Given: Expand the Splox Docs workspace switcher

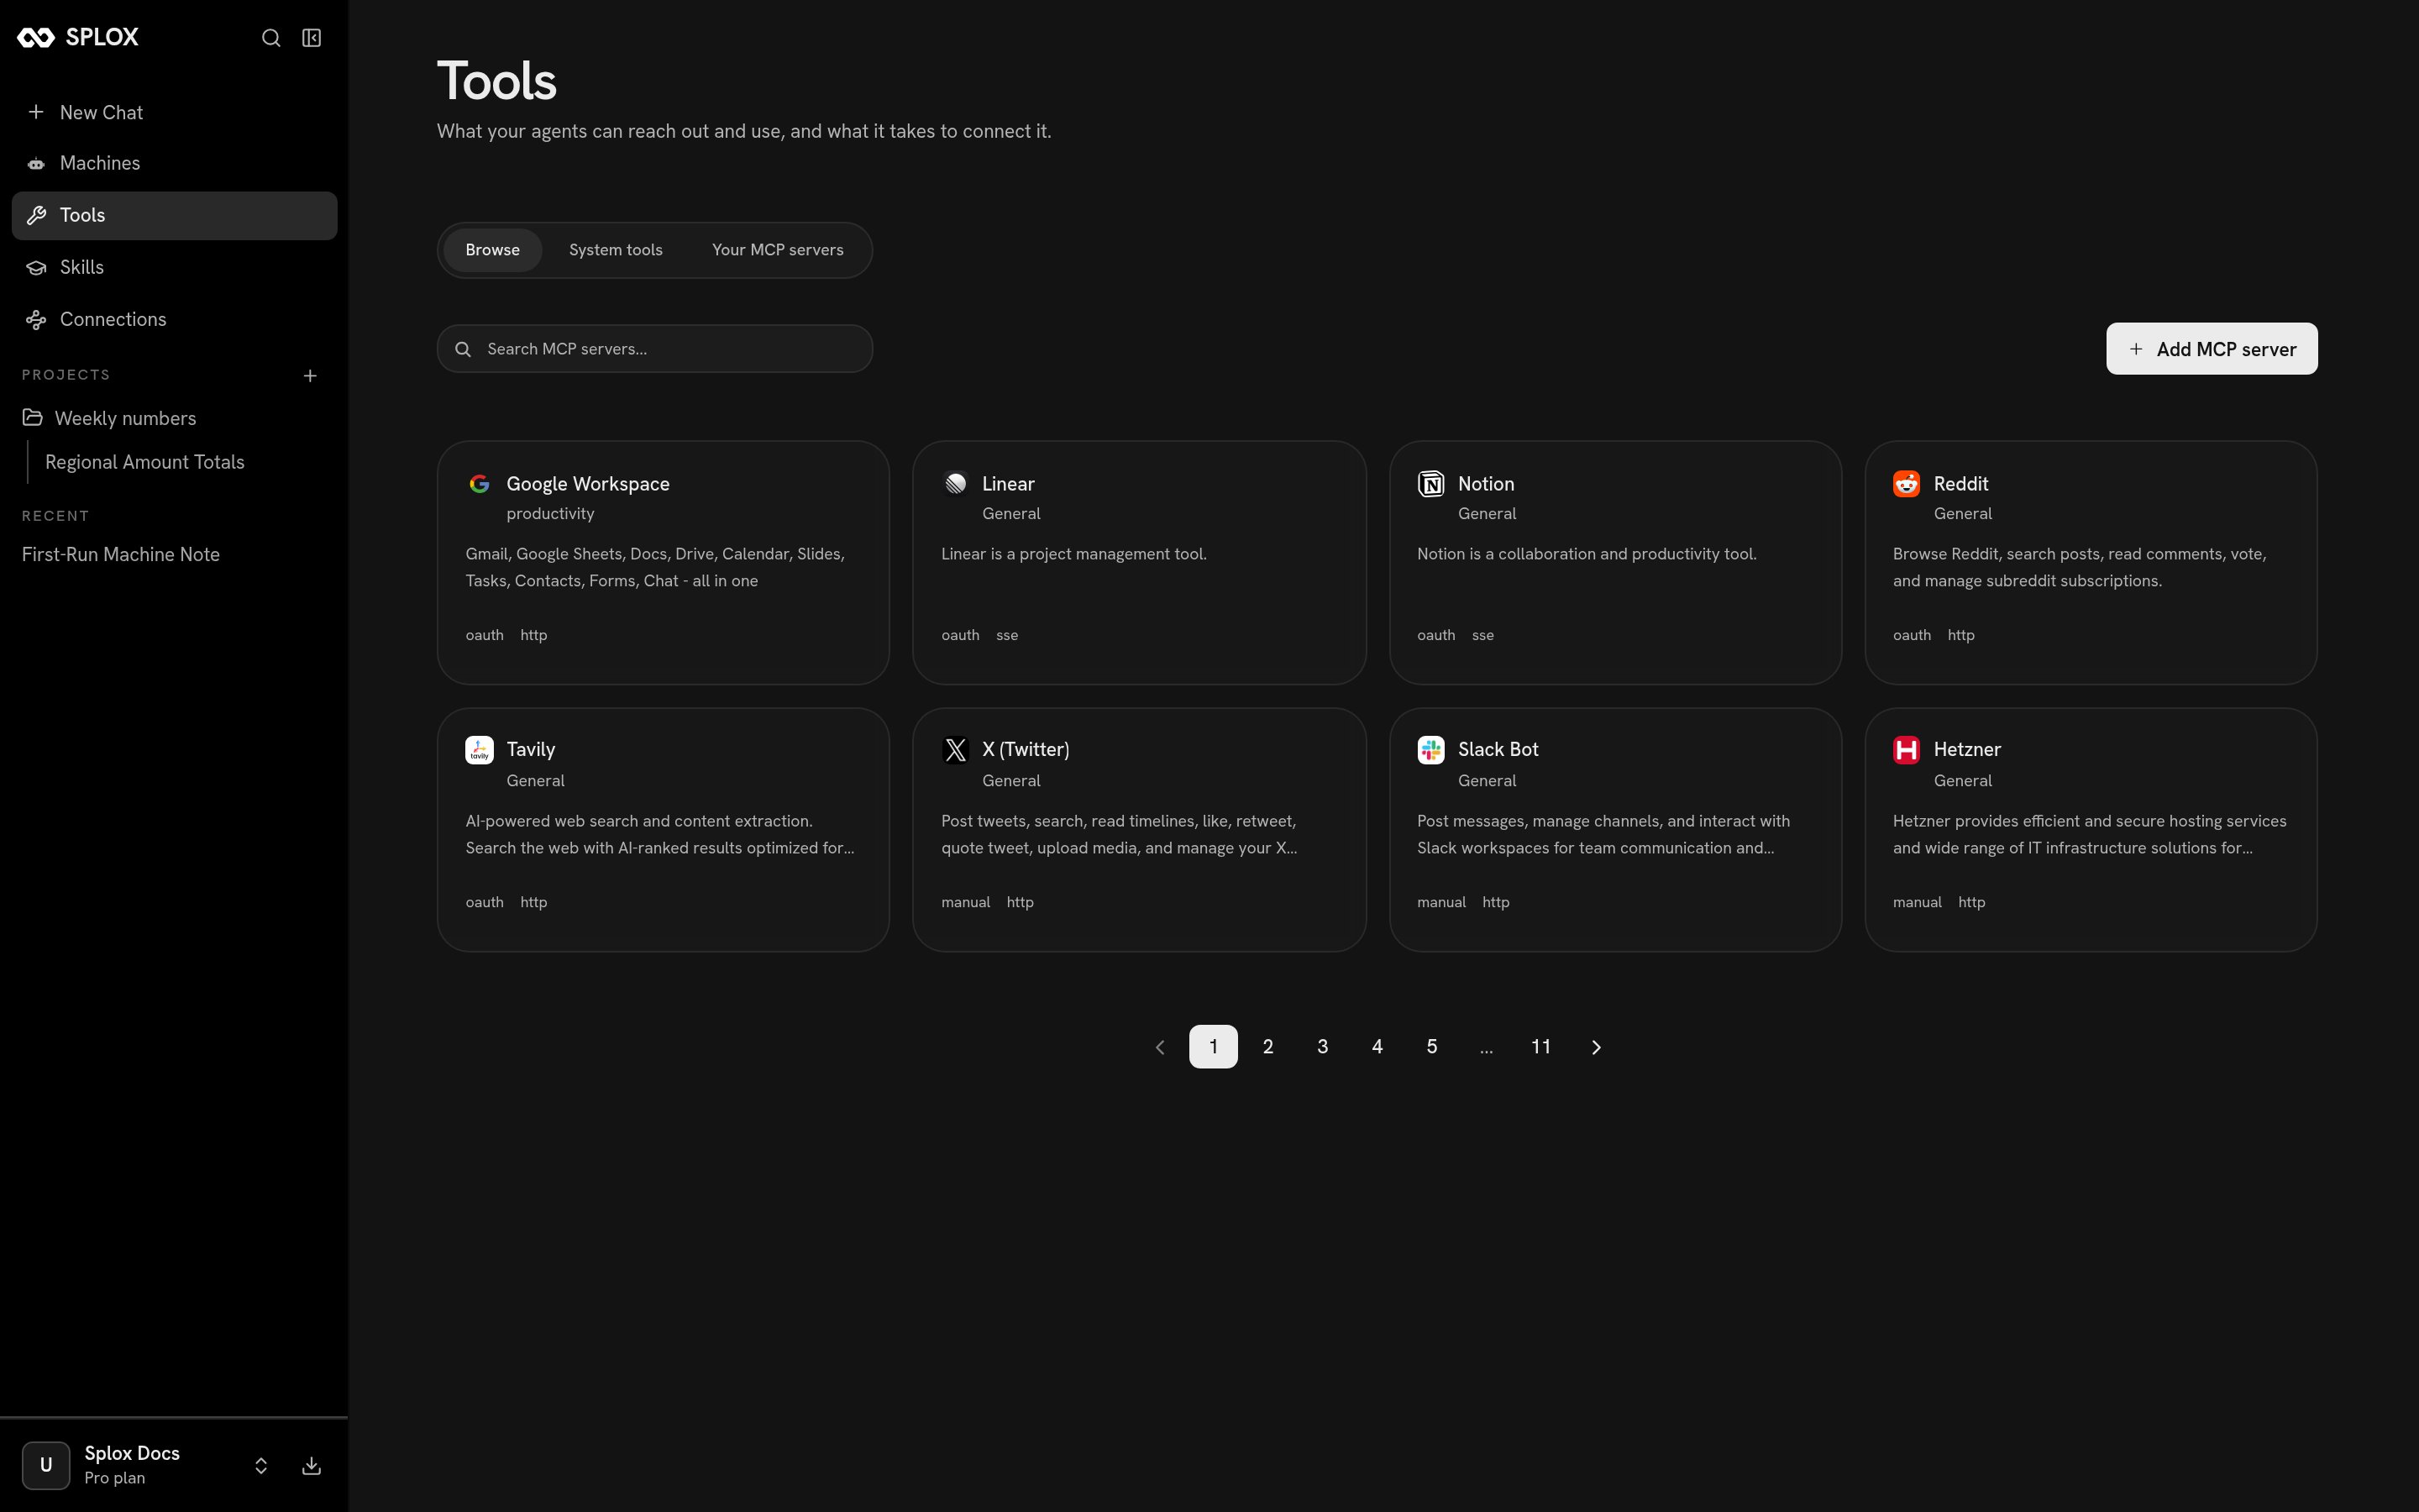Looking at the screenshot, I should click(x=261, y=1465).
